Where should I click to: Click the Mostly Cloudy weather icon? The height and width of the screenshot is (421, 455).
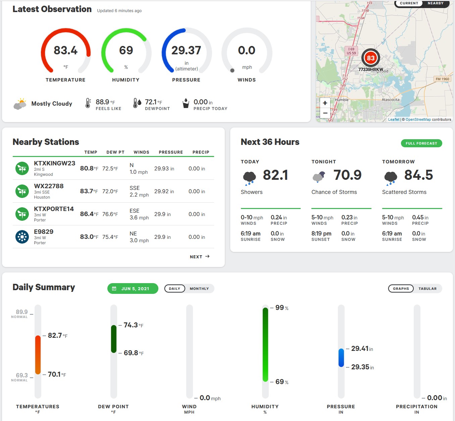(x=20, y=104)
